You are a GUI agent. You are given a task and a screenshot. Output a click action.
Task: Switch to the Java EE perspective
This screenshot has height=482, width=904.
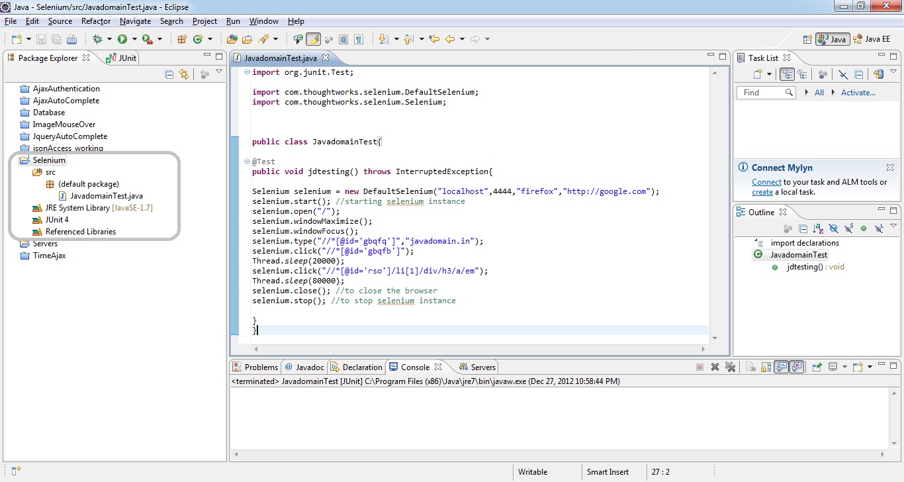click(878, 38)
